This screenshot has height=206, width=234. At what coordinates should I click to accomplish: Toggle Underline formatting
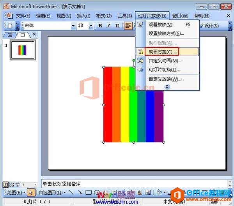[x=117, y=26]
